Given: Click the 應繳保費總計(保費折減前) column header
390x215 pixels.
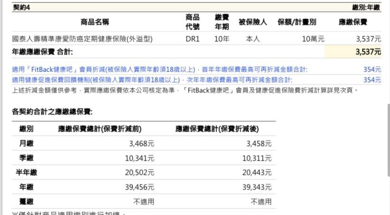Looking at the screenshot, I should point(100,129).
